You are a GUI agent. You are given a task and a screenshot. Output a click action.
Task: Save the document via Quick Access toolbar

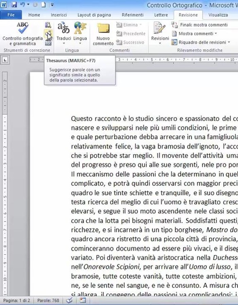pos(14,5)
